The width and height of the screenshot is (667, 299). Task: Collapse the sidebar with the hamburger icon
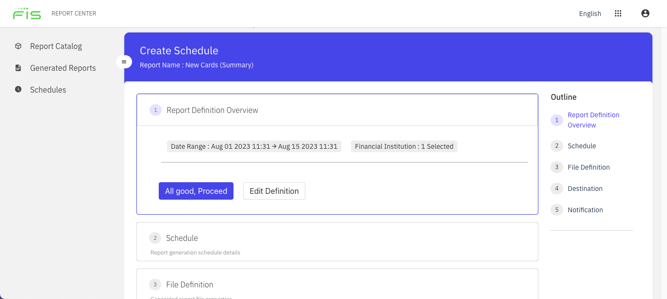tap(124, 62)
